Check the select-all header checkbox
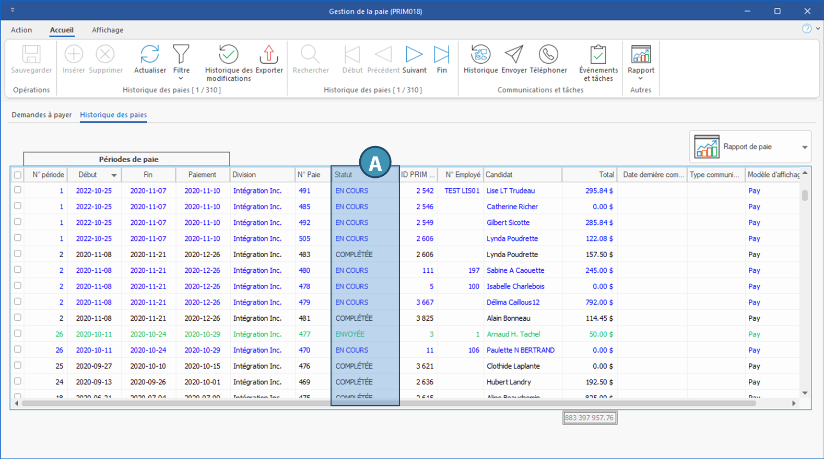The width and height of the screenshot is (824, 459). (x=18, y=175)
